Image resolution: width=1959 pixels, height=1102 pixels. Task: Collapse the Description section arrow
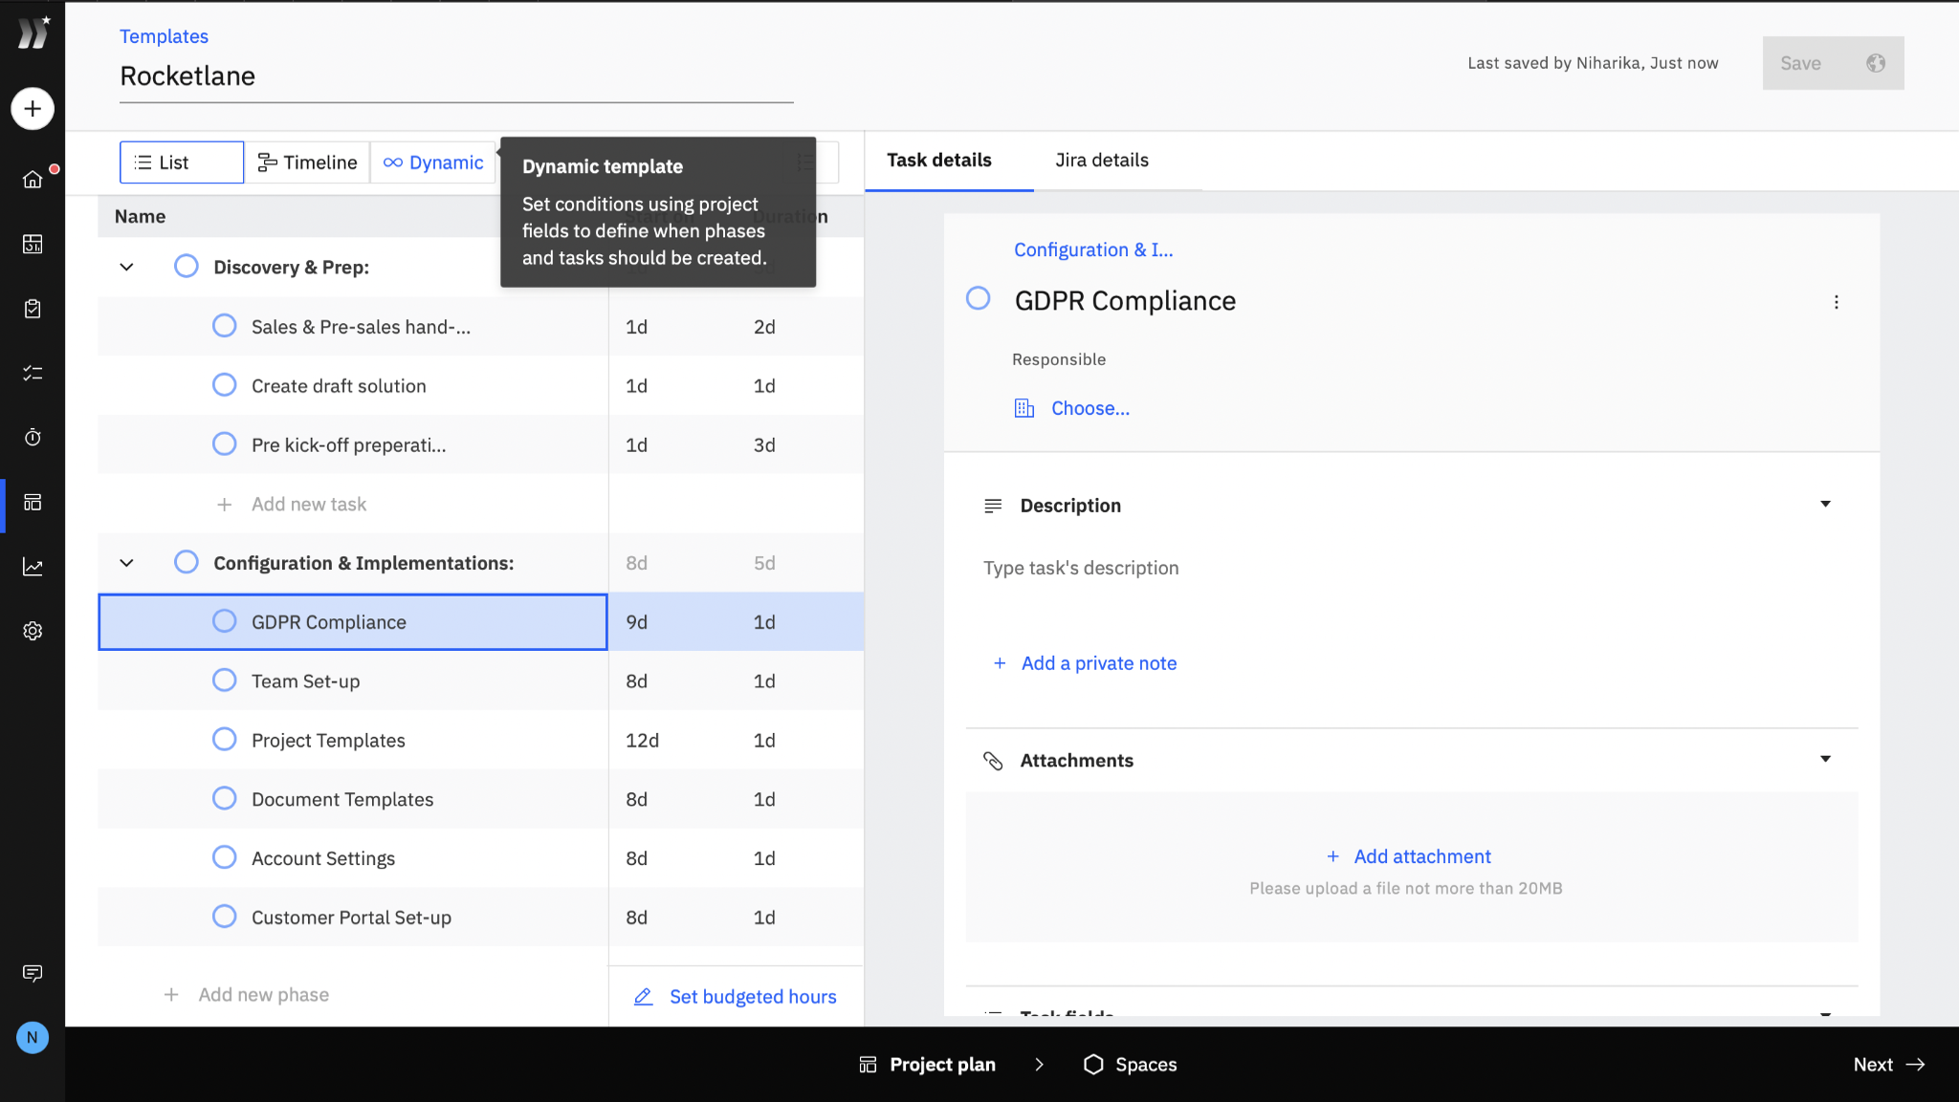1825,505
